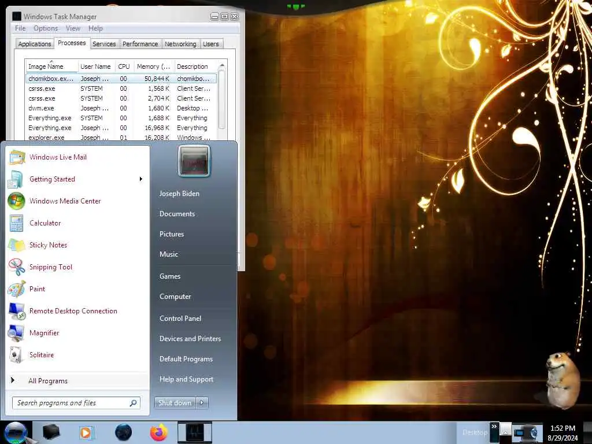This screenshot has width=592, height=444.
Task: Select csrss.exe row with 2,704 K
Action: pos(121,98)
